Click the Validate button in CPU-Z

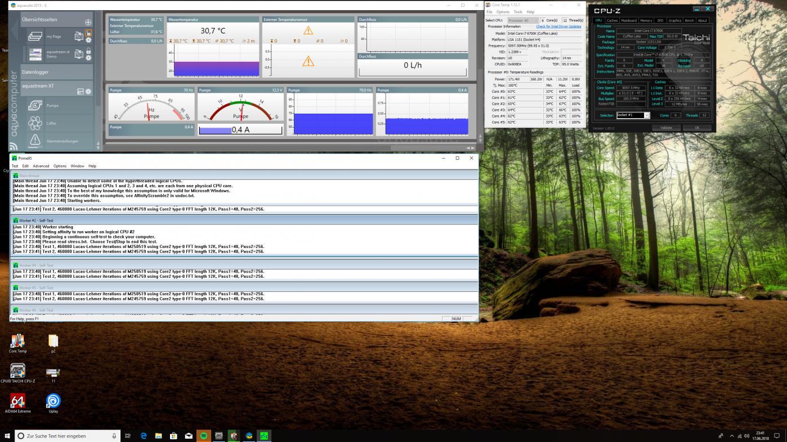pyautogui.click(x=666, y=128)
